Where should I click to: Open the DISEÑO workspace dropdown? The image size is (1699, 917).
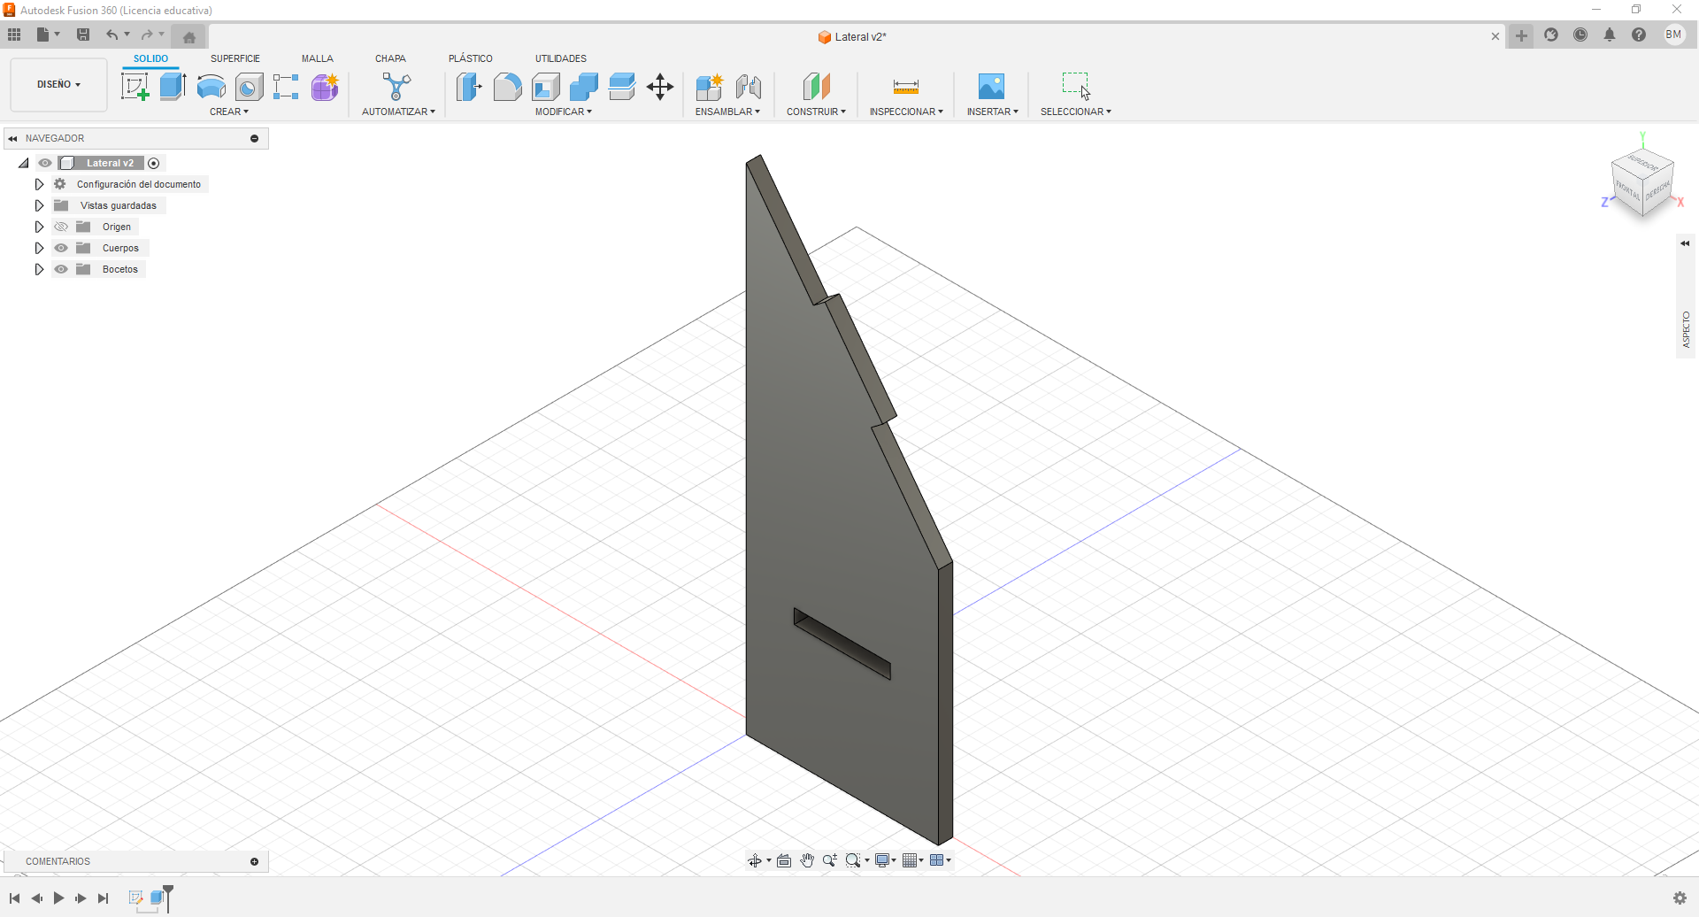click(58, 85)
